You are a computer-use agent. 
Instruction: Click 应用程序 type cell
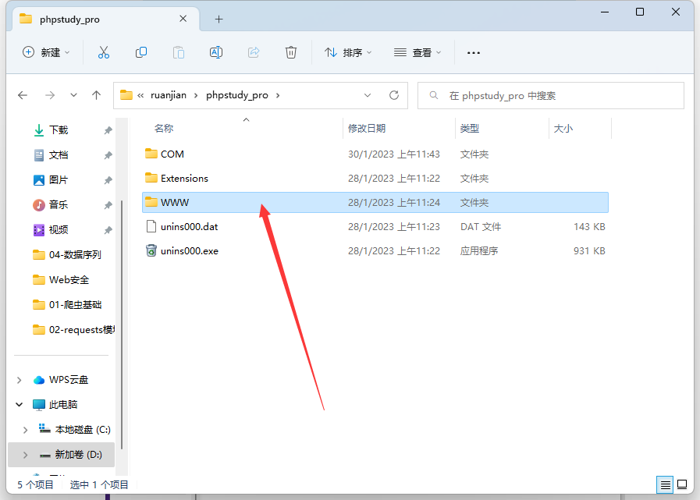click(x=479, y=251)
